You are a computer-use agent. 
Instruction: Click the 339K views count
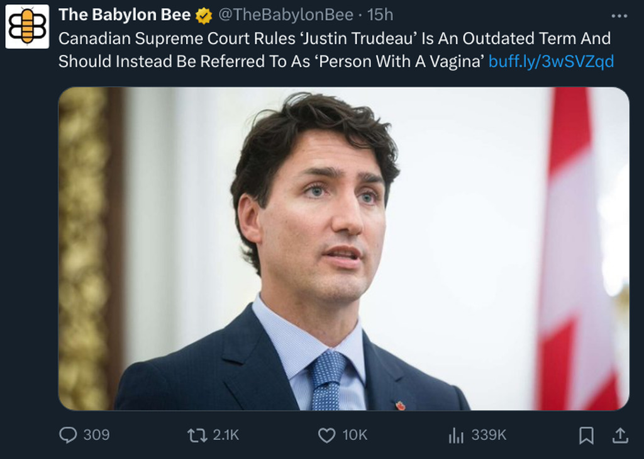click(489, 434)
